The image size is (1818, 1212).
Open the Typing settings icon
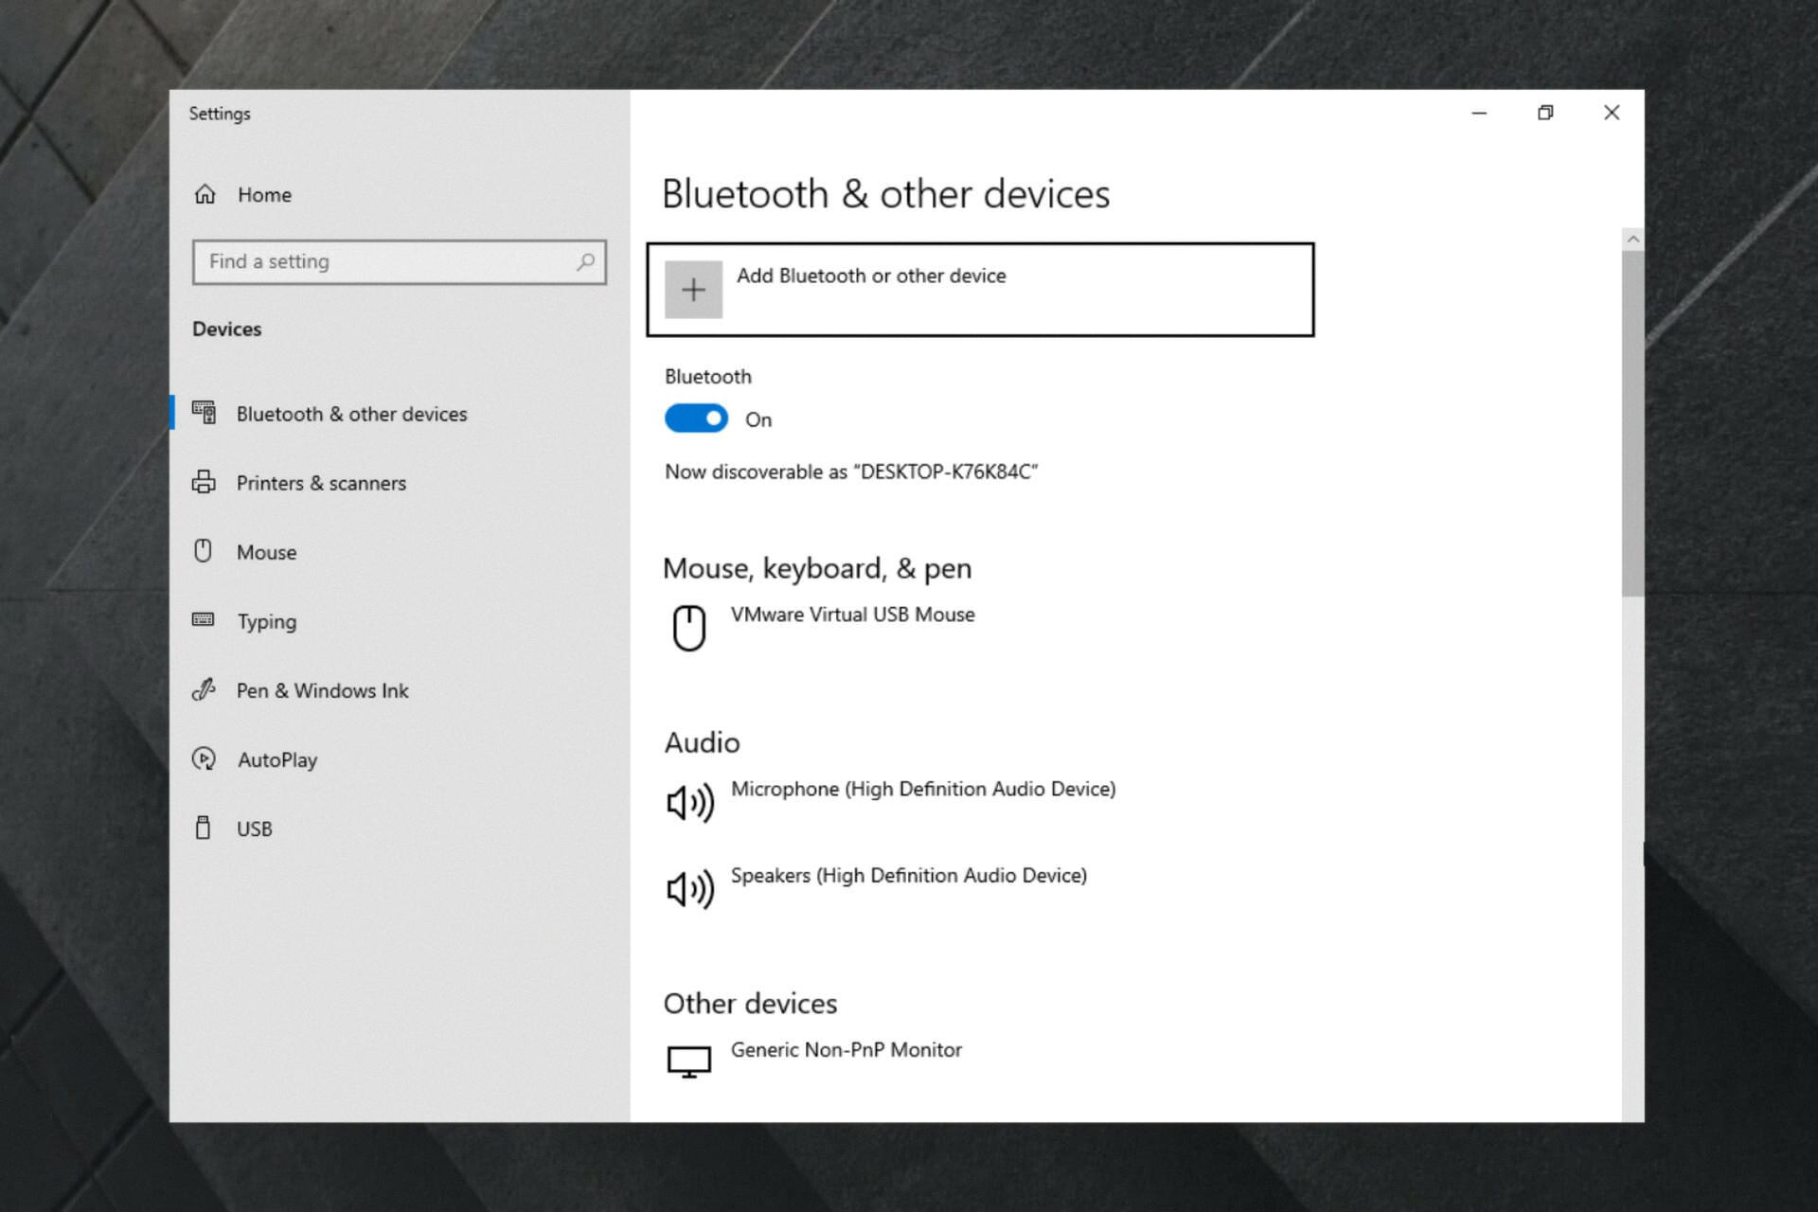[x=205, y=620]
